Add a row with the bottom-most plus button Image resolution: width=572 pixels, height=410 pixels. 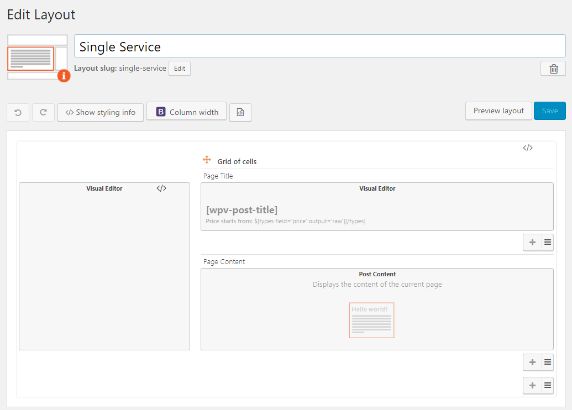tap(533, 386)
